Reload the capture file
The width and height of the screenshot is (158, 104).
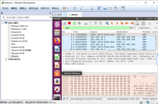(101, 23)
